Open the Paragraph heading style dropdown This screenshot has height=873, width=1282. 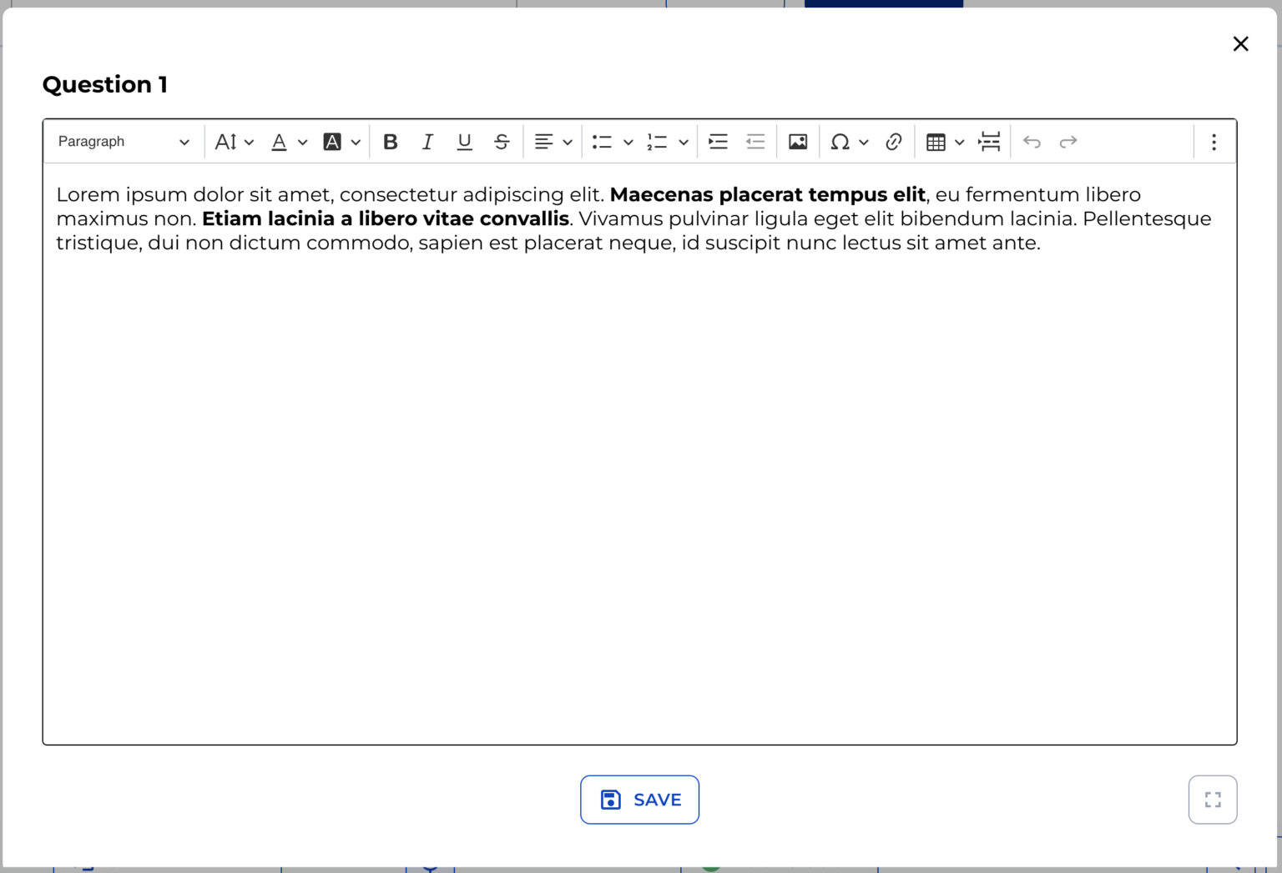pos(124,142)
